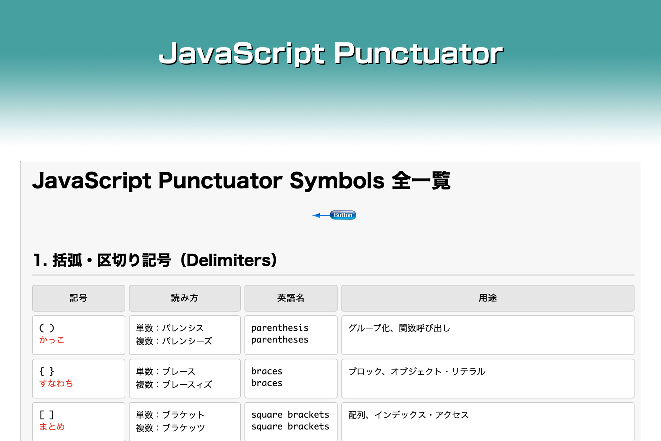Image resolution: width=661 pixels, height=441 pixels.
Task: Select the curly braces { } すなわち cell
Action: pyautogui.click(x=78, y=378)
